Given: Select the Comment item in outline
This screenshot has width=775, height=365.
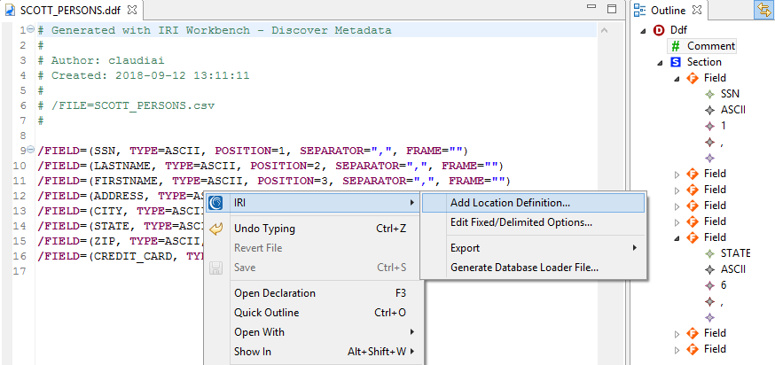Looking at the screenshot, I should point(711,46).
